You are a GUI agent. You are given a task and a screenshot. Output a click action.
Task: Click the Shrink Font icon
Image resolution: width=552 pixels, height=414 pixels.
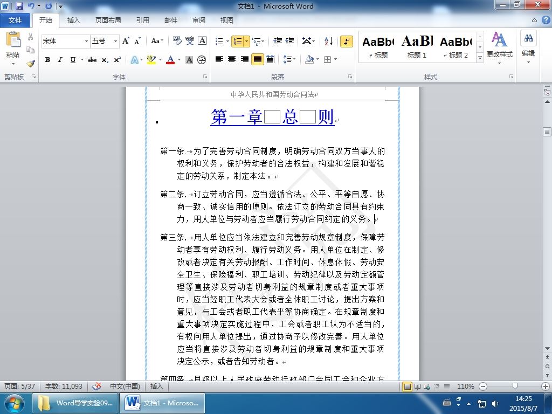coord(137,41)
